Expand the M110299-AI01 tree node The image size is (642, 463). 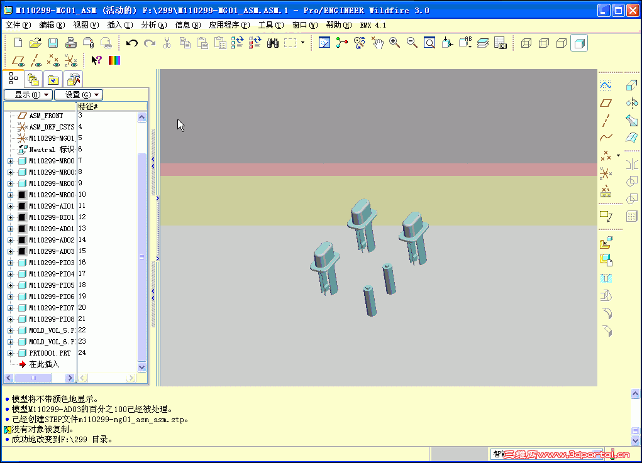coord(10,206)
